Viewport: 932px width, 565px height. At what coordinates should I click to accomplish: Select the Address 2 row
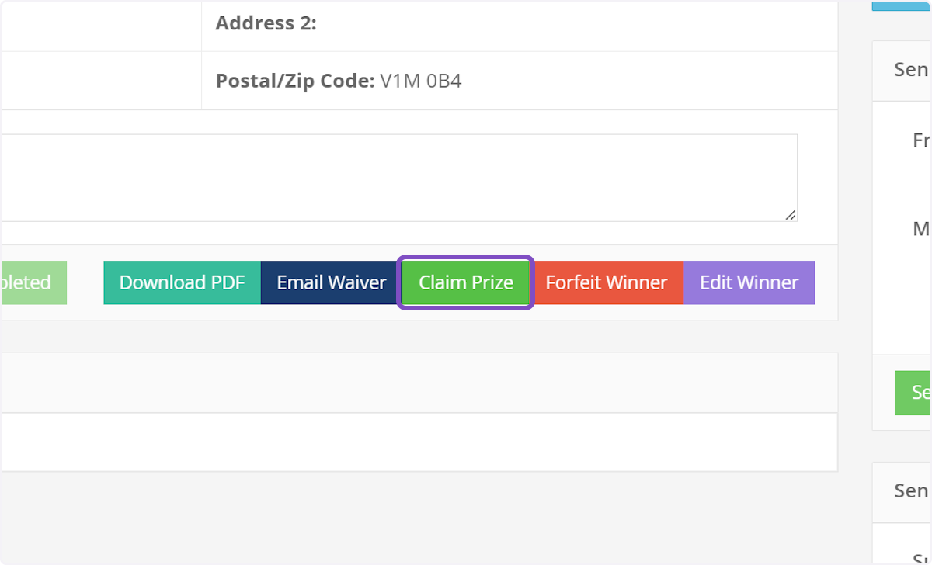(x=466, y=23)
